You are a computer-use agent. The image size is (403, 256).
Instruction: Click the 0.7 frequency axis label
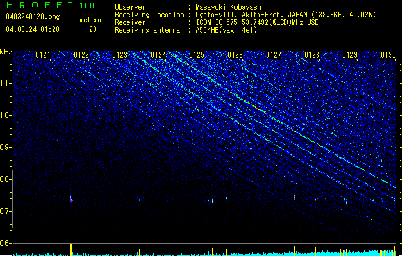[x=5, y=211]
